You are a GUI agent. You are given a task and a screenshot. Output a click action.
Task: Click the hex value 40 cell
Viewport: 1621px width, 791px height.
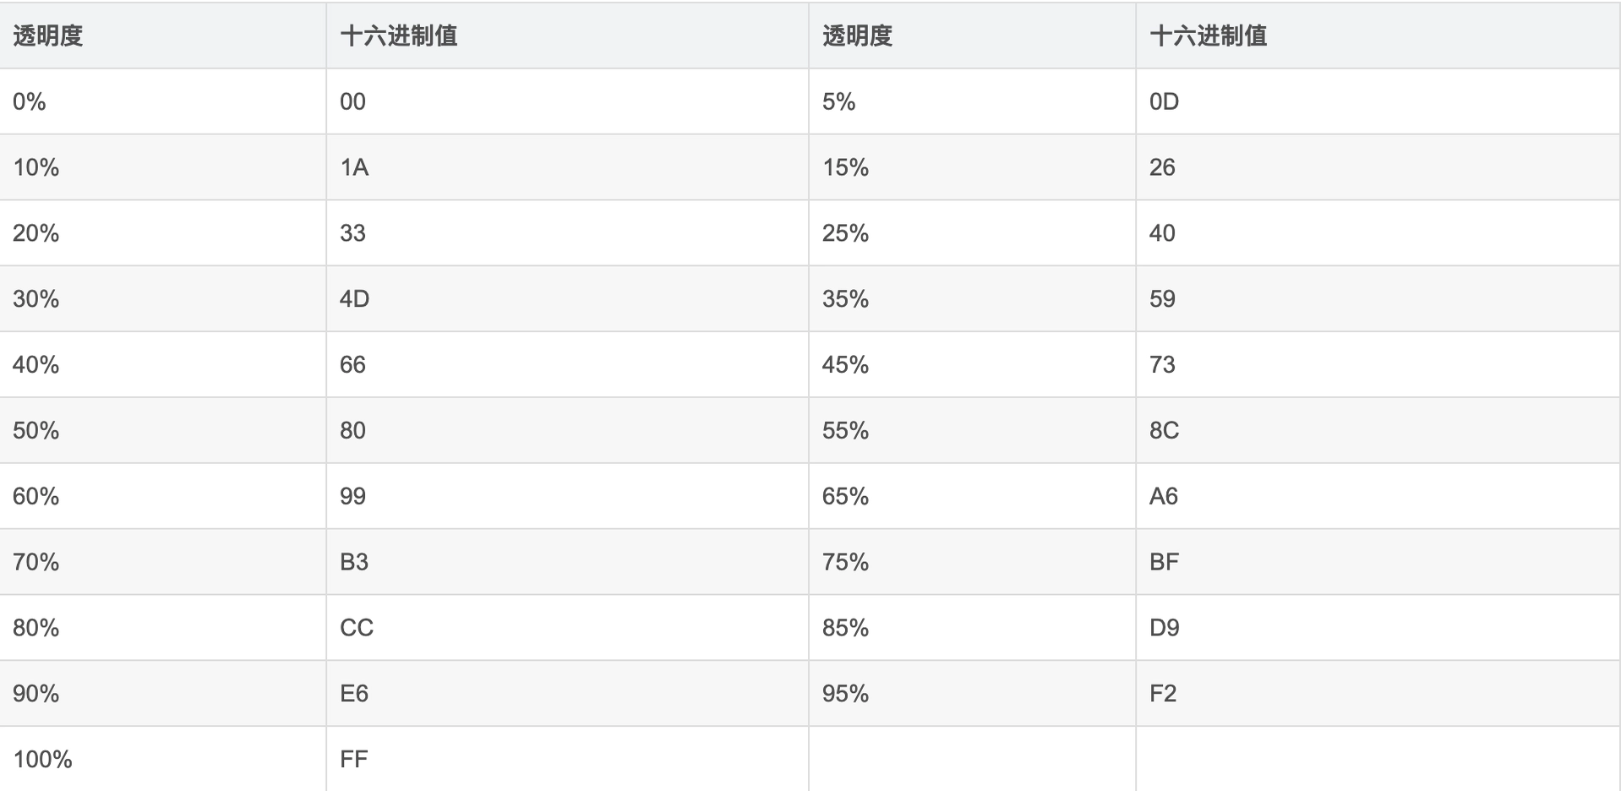[x=1162, y=233]
